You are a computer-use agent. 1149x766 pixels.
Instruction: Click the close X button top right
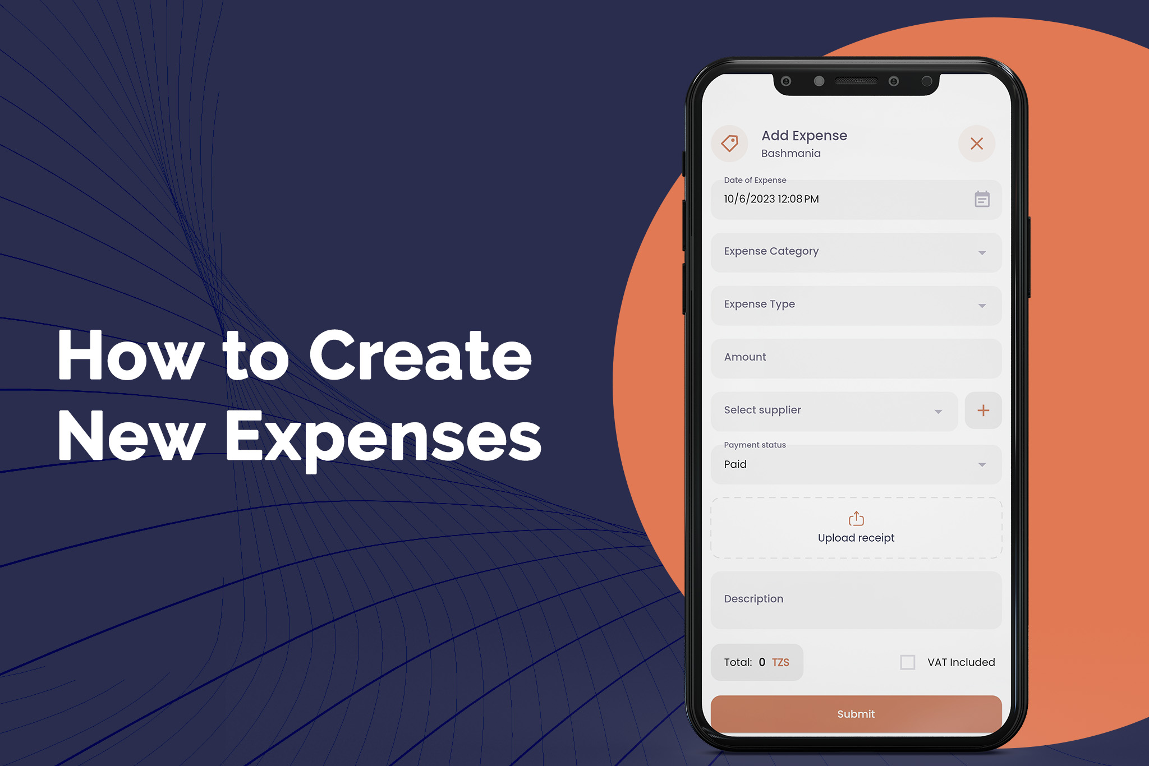pos(976,144)
